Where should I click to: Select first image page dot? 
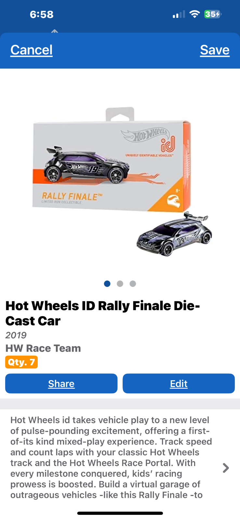click(107, 284)
